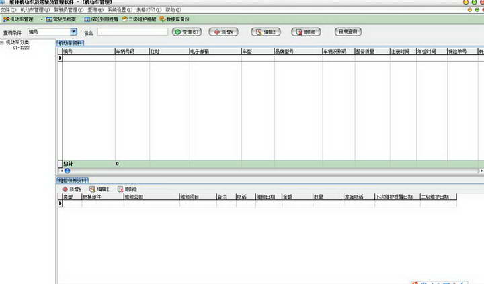
Task: Open the 查询条件 combo box dropdown arrow
Action: click(x=73, y=32)
